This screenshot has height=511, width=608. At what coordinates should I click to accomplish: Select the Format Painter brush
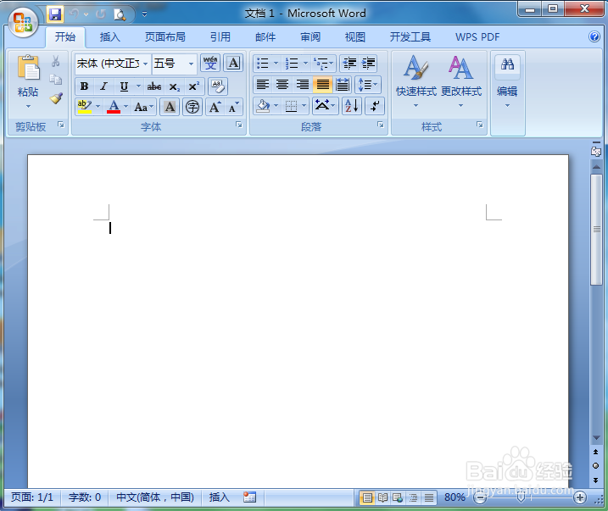coord(56,98)
